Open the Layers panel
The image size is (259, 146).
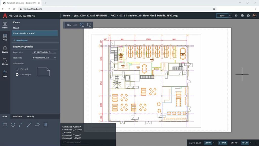click(5, 50)
